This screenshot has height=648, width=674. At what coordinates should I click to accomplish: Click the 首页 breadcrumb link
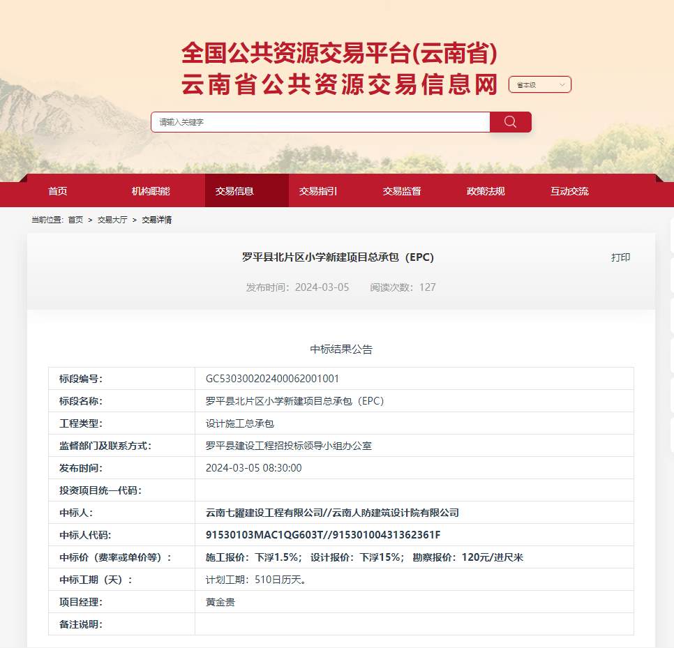tap(75, 219)
